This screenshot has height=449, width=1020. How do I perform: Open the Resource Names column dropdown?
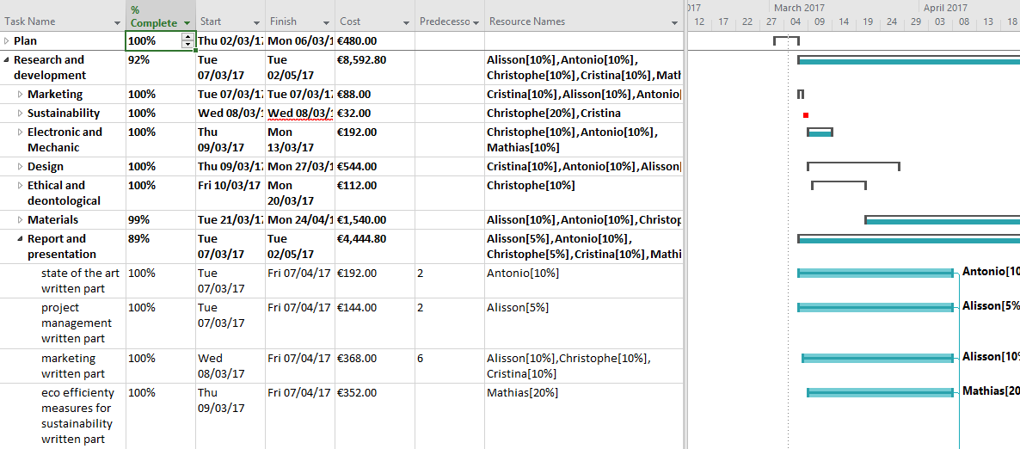point(674,22)
